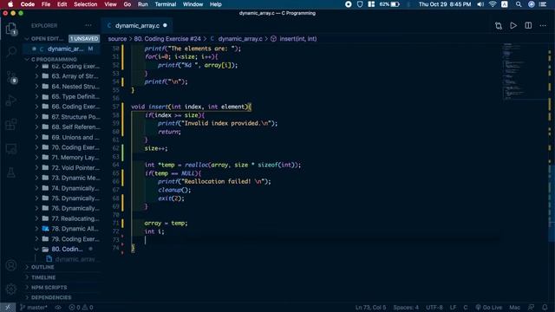
Task: Open the Accounts icon in activity bar
Action: [x=11, y=265]
